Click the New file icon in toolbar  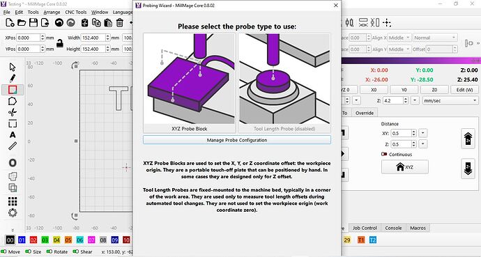click(x=10, y=23)
